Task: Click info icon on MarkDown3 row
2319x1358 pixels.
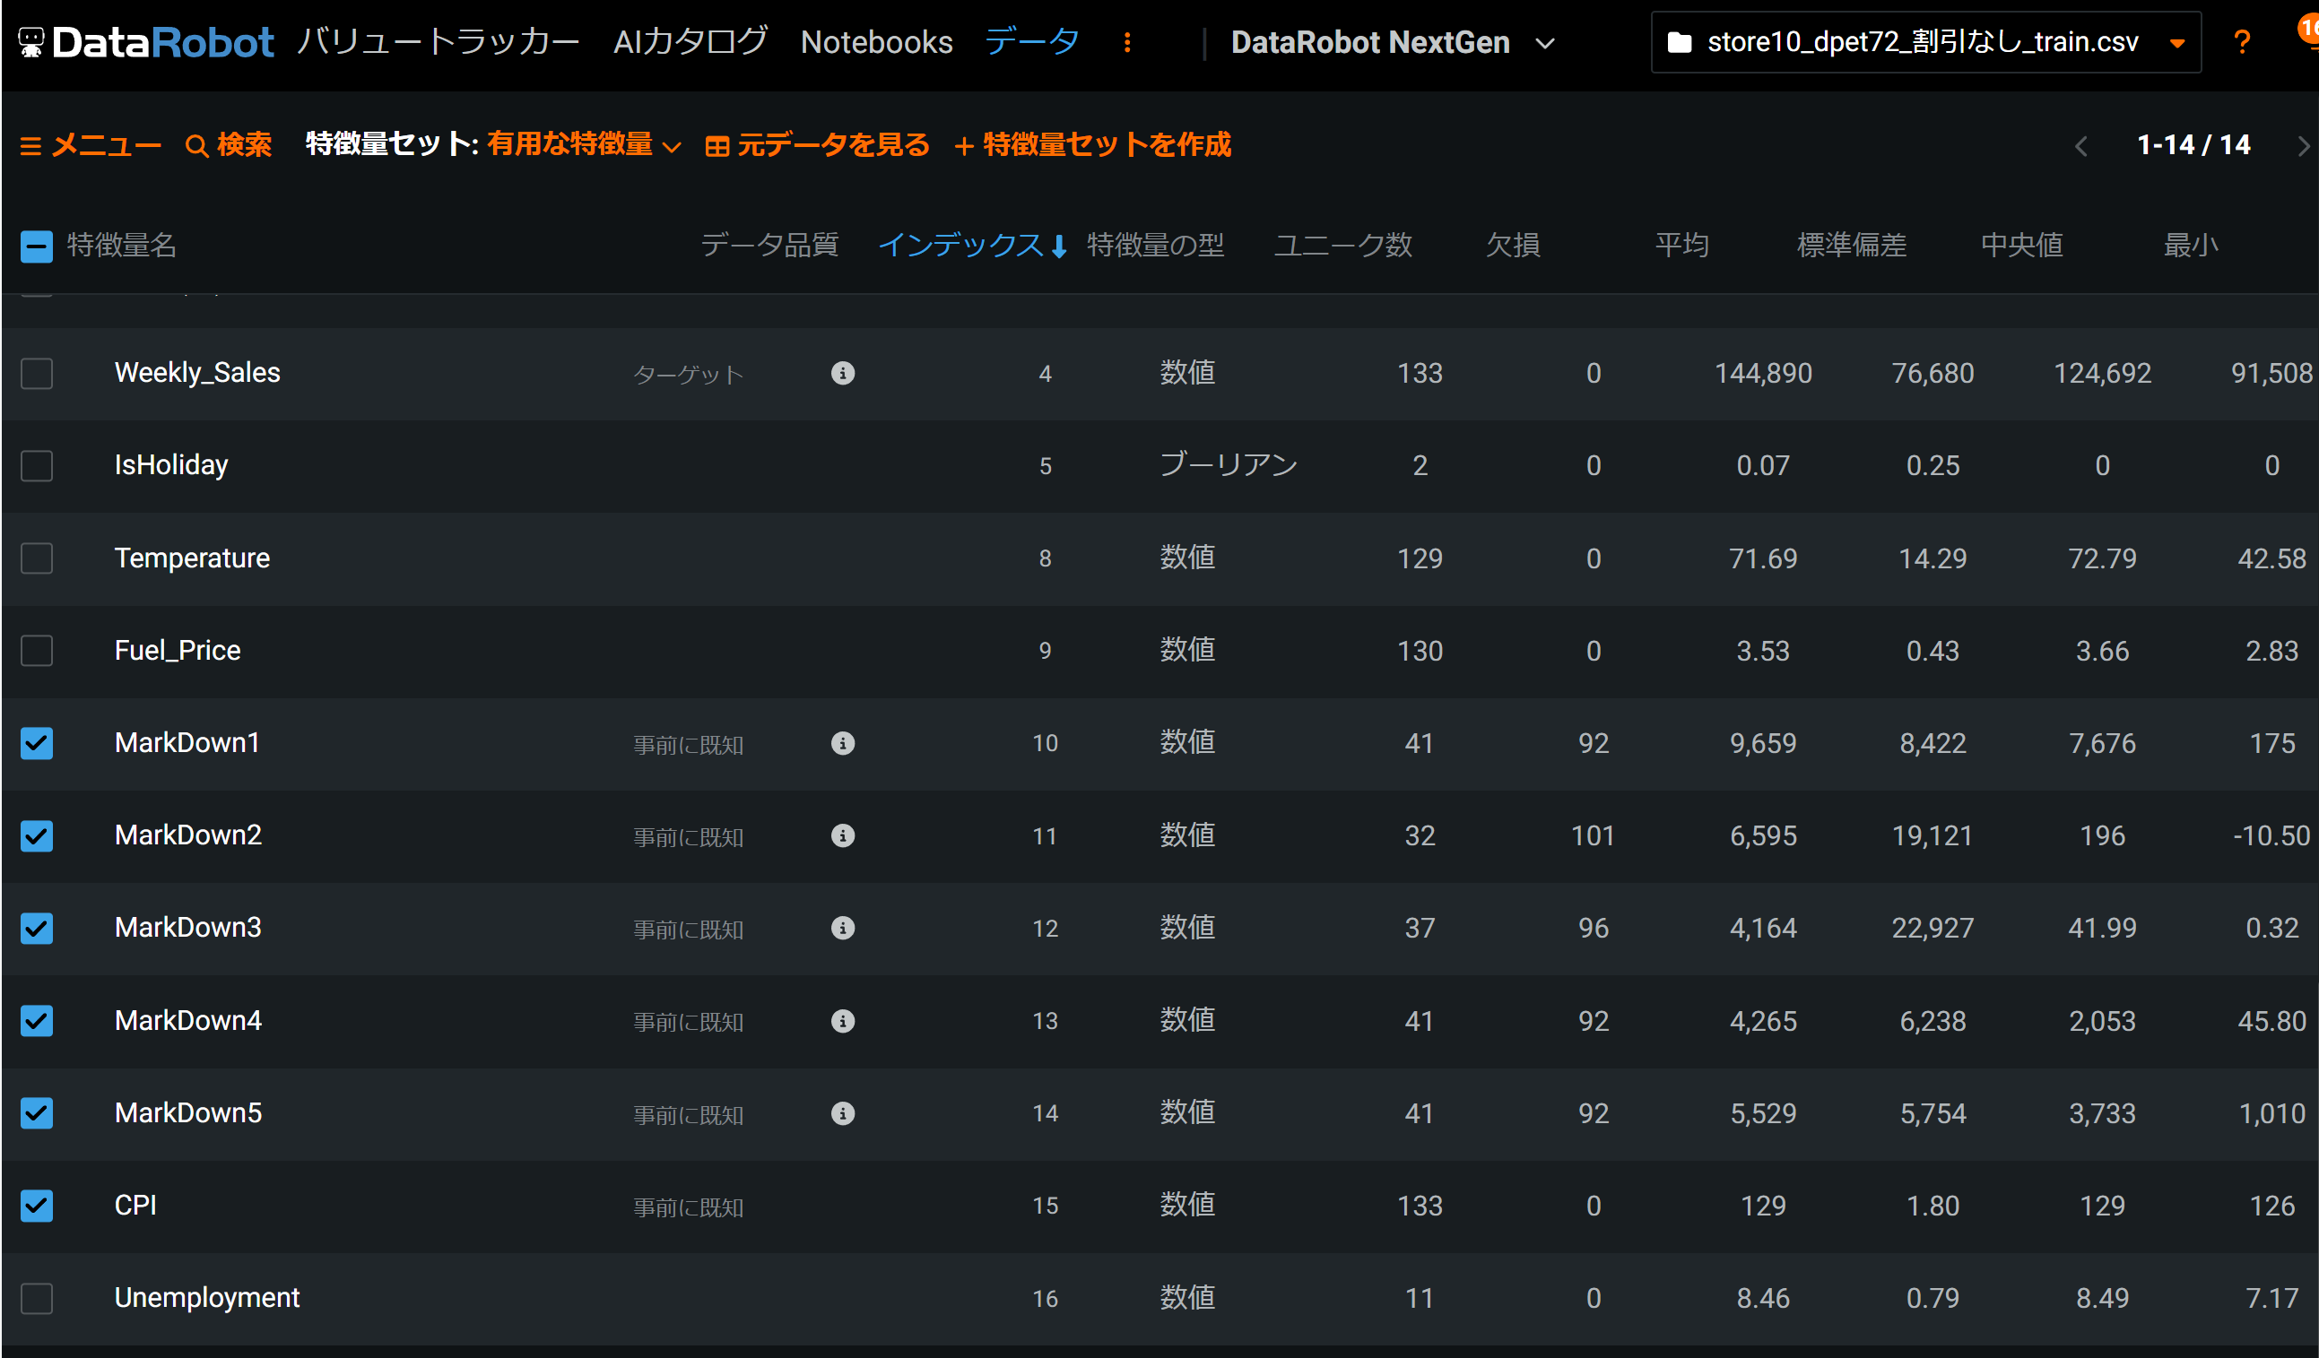Action: pyautogui.click(x=842, y=928)
